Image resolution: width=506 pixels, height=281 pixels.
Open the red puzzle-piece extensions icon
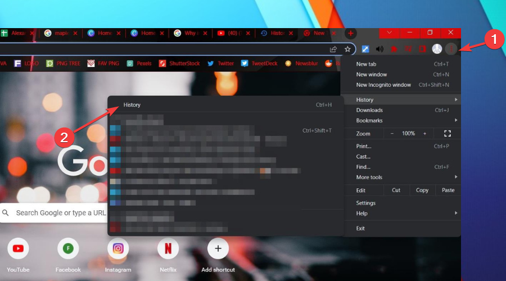tap(394, 49)
